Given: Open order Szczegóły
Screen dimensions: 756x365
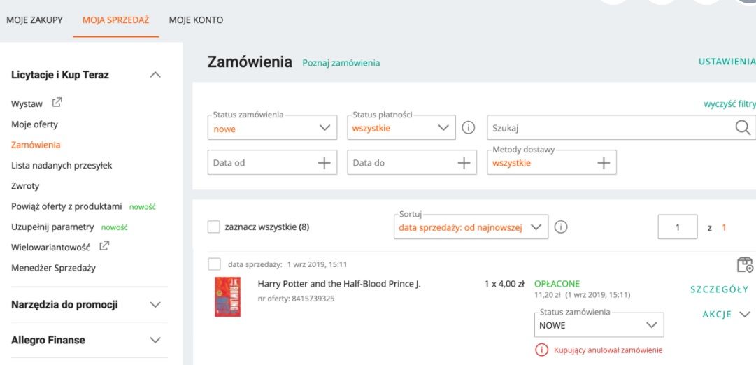Looking at the screenshot, I should pyautogui.click(x=719, y=289).
